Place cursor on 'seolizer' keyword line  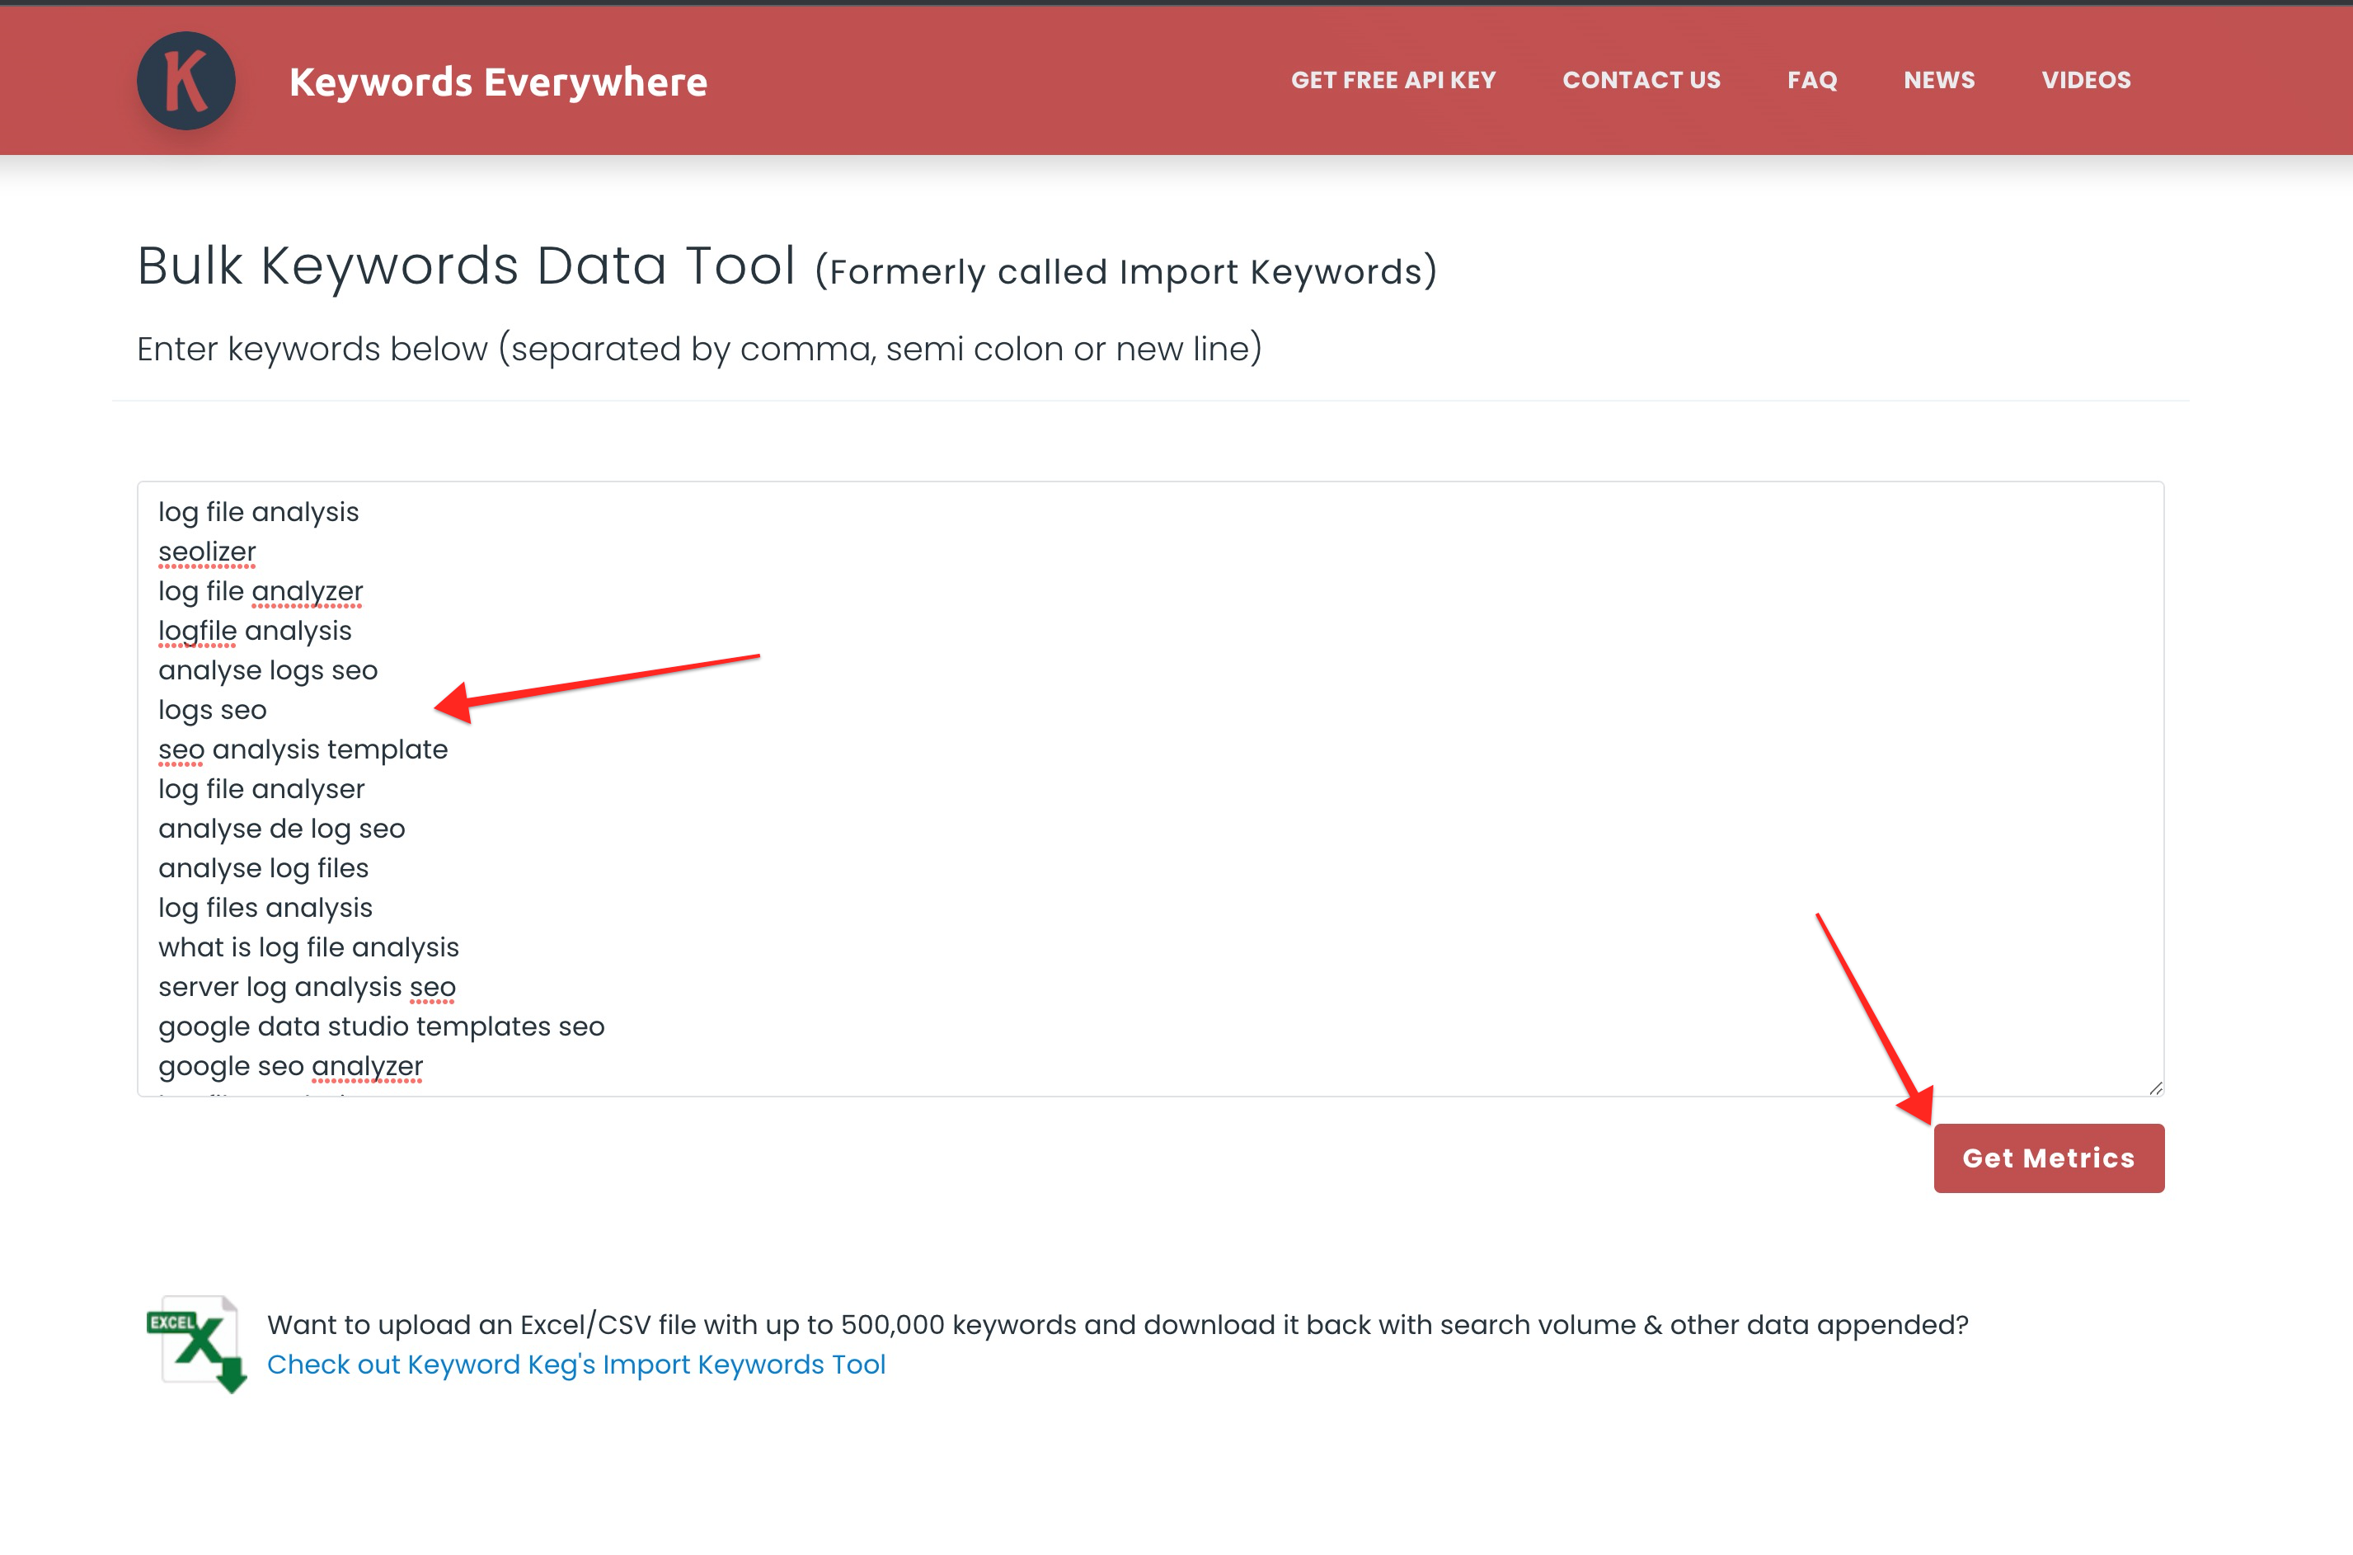pyautogui.click(x=207, y=552)
